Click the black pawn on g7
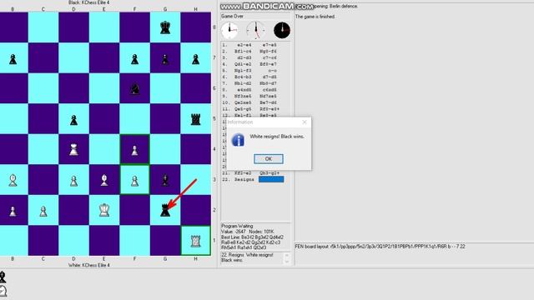The height and width of the screenshot is (300, 534). (165, 59)
